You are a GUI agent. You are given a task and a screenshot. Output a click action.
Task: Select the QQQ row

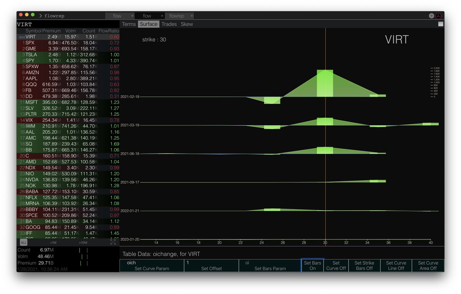[x=68, y=85]
